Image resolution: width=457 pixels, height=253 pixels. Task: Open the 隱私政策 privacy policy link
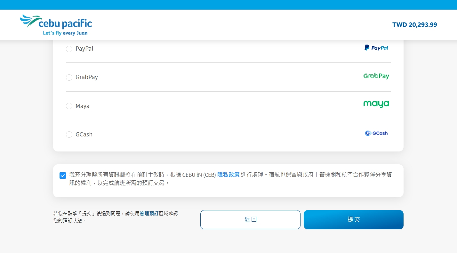click(x=228, y=174)
